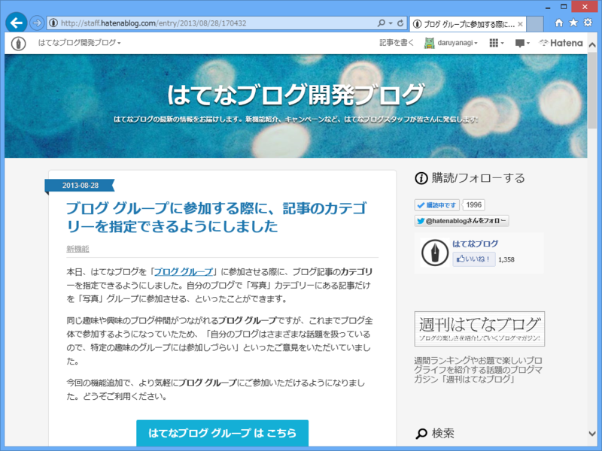Screen dimensions: 602x451
Task: Click the scrollbar down arrow
Action: point(592,434)
